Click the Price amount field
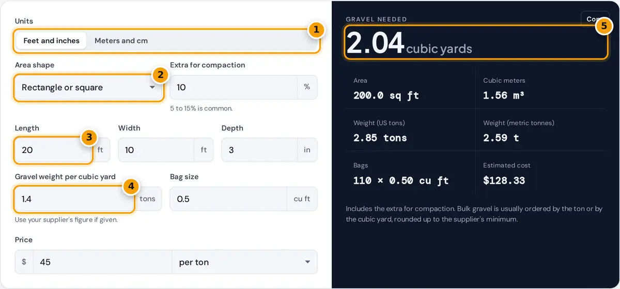The width and height of the screenshot is (620, 289). (102, 262)
